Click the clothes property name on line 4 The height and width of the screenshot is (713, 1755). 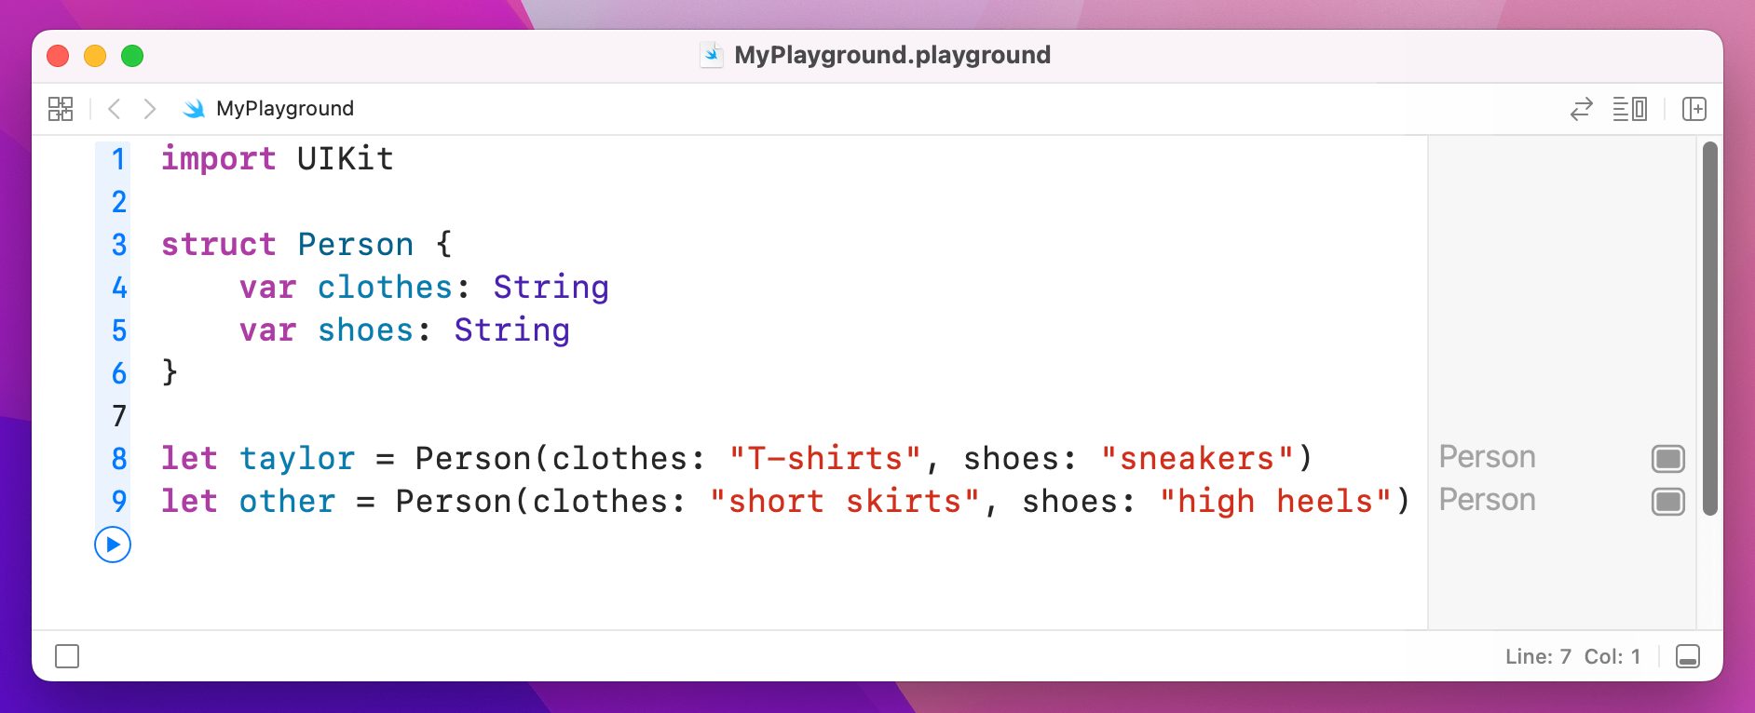(385, 288)
